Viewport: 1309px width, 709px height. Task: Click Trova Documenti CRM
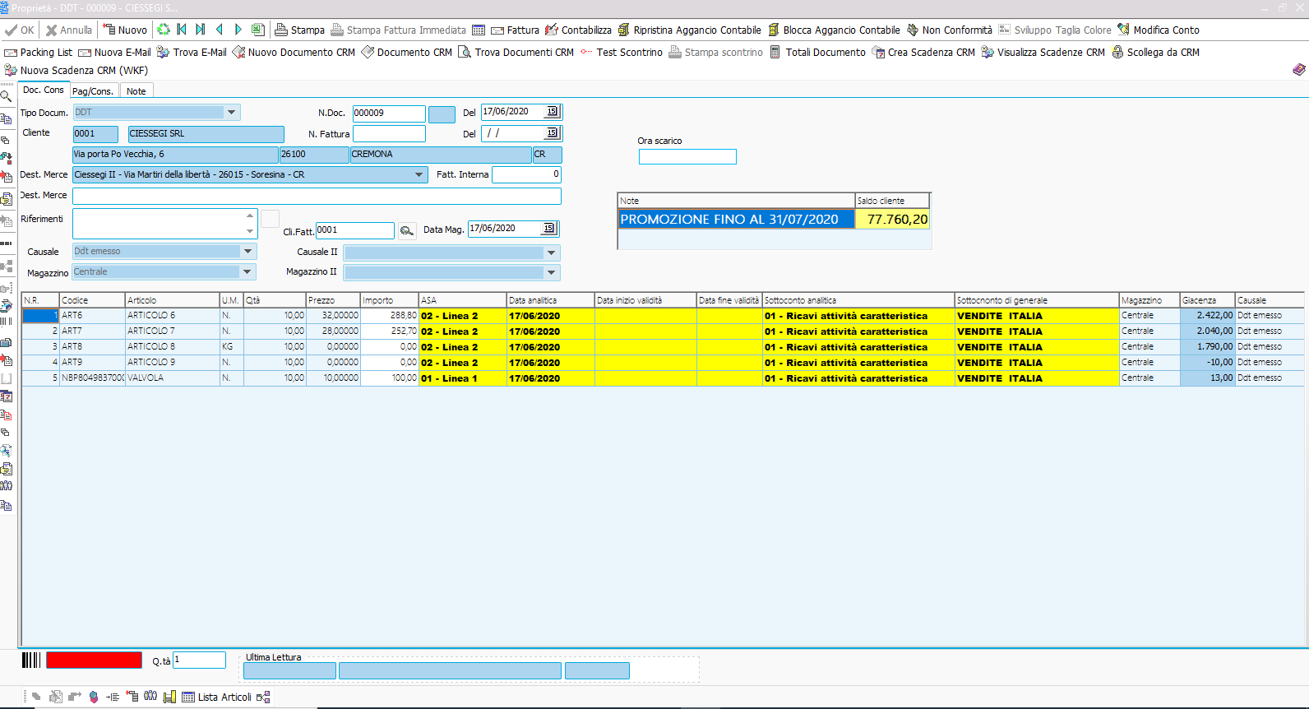[516, 52]
